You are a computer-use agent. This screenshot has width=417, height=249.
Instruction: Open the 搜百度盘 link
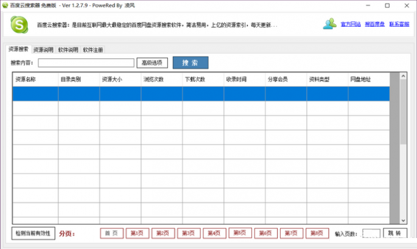[374, 24]
